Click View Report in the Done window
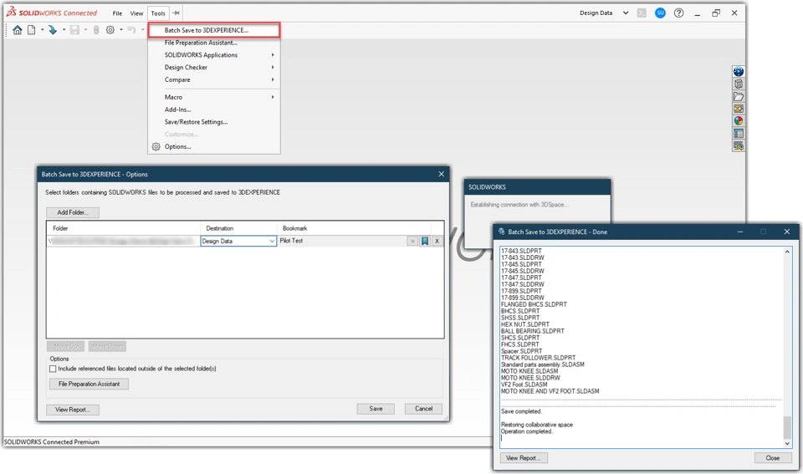Image resolution: width=803 pixels, height=474 pixels. click(x=524, y=458)
